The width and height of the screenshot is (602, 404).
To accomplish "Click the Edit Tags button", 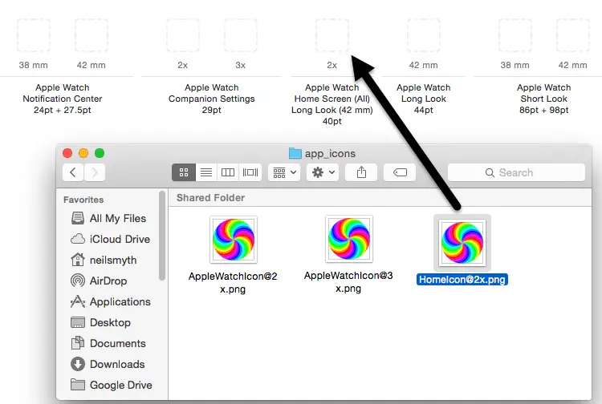I will (x=399, y=172).
